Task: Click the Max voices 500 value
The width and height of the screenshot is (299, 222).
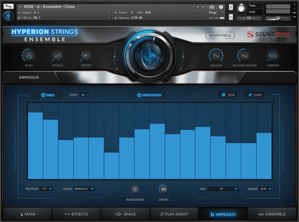Action: [x=148, y=13]
